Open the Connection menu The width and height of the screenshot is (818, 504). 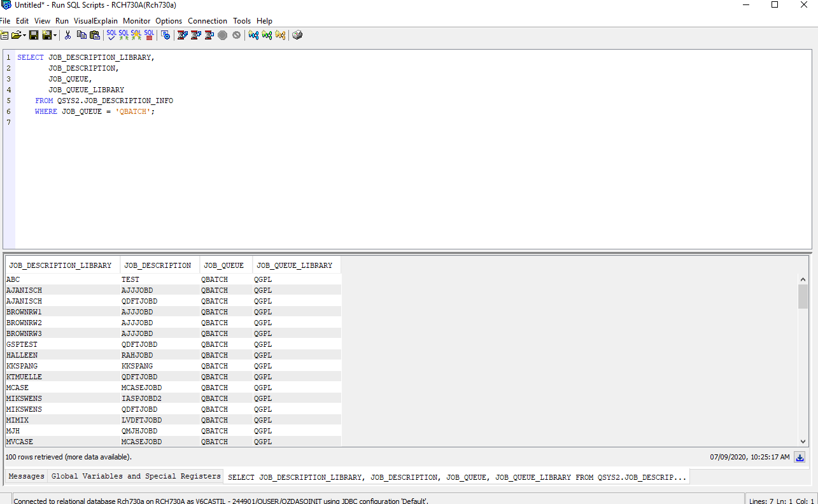coord(208,21)
